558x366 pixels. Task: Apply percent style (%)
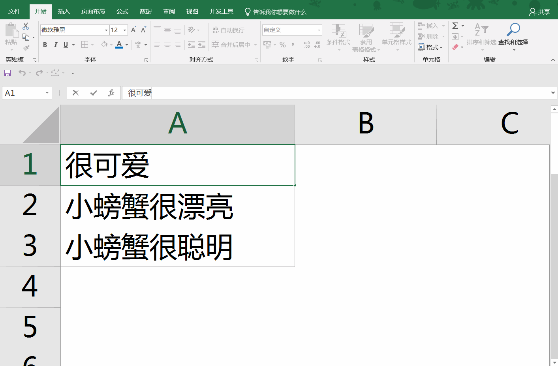[x=283, y=45]
